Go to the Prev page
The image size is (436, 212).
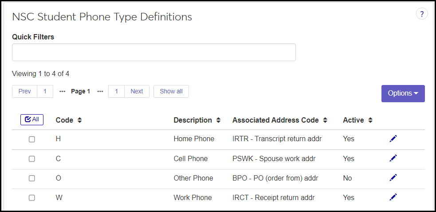point(25,91)
